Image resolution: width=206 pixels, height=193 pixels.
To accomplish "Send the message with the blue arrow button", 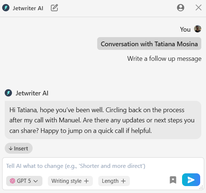I will click(191, 180).
